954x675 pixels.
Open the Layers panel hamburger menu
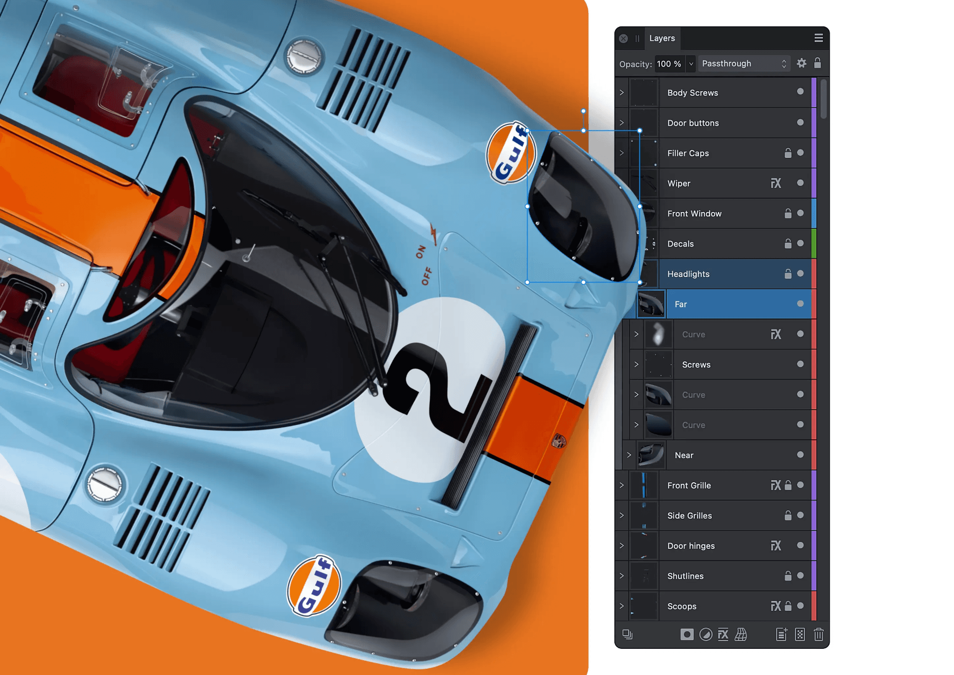click(x=818, y=38)
